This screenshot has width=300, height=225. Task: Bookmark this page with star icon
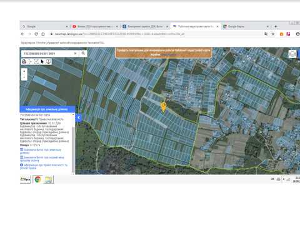click(273, 34)
